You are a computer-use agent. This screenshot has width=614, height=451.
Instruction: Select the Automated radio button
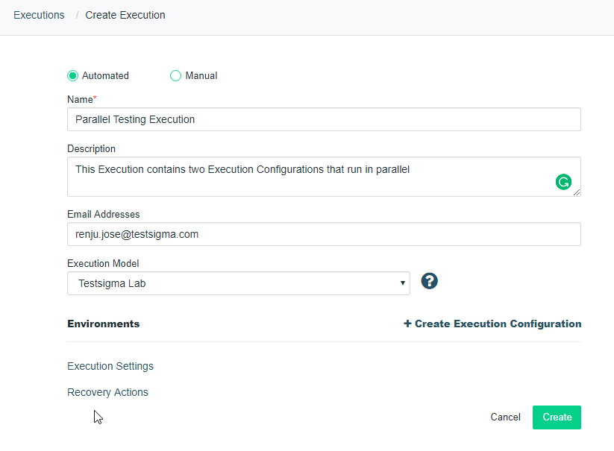point(72,75)
